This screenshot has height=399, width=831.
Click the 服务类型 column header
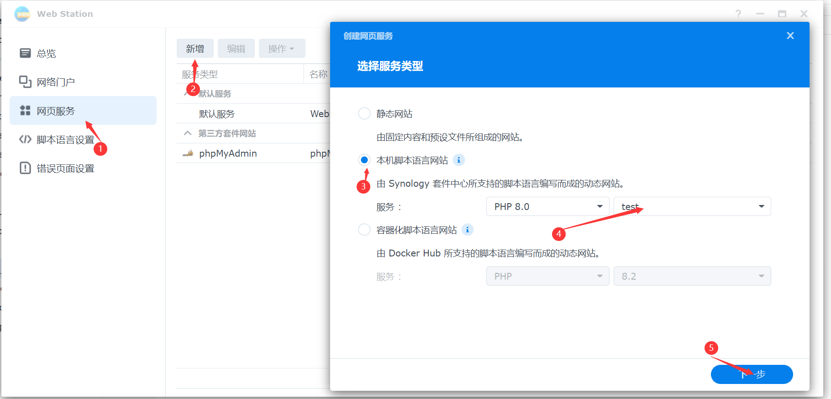tap(240, 74)
